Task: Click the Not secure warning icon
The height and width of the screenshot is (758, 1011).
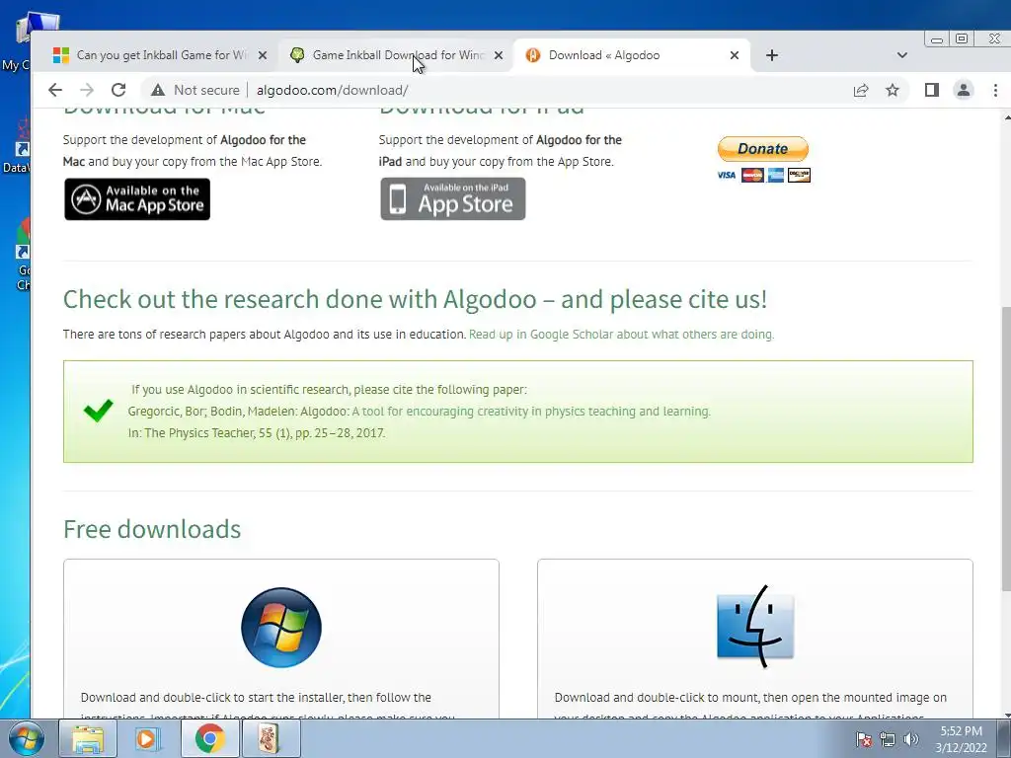Action: click(x=158, y=90)
